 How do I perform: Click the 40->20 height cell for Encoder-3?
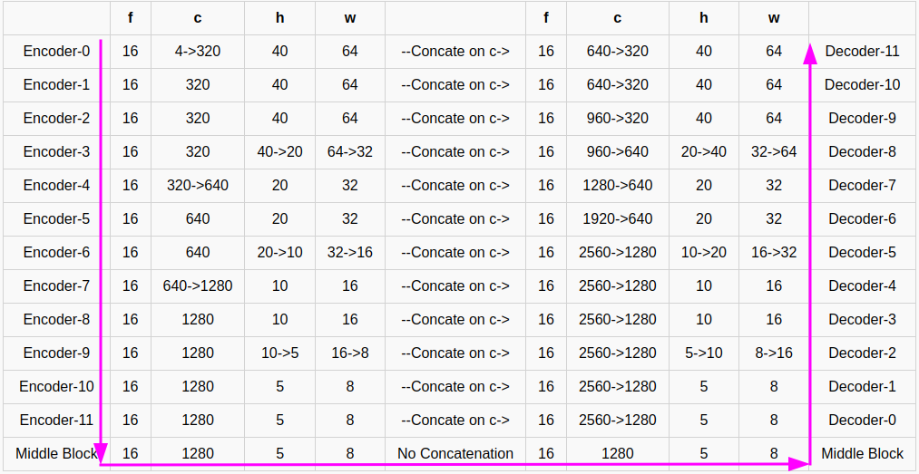(x=279, y=152)
